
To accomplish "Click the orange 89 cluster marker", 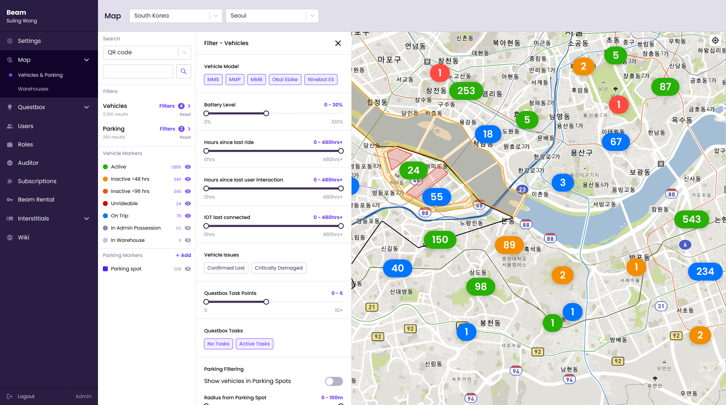I will (x=509, y=245).
